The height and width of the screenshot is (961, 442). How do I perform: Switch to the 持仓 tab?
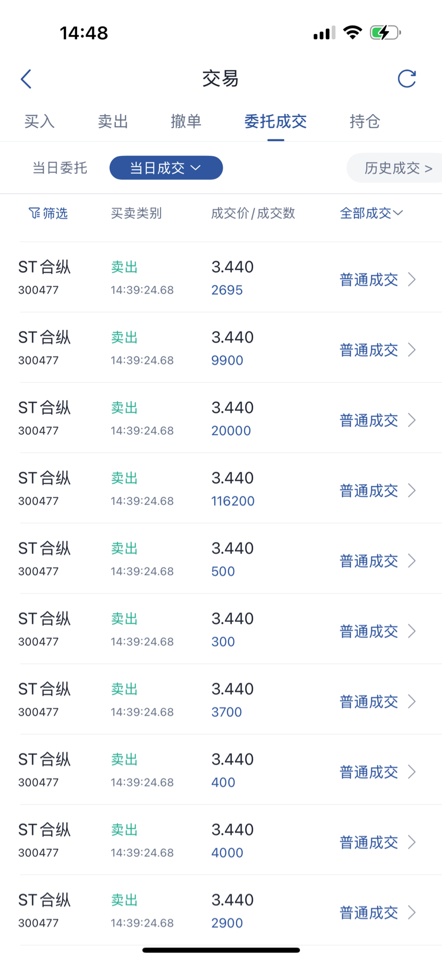tap(365, 121)
